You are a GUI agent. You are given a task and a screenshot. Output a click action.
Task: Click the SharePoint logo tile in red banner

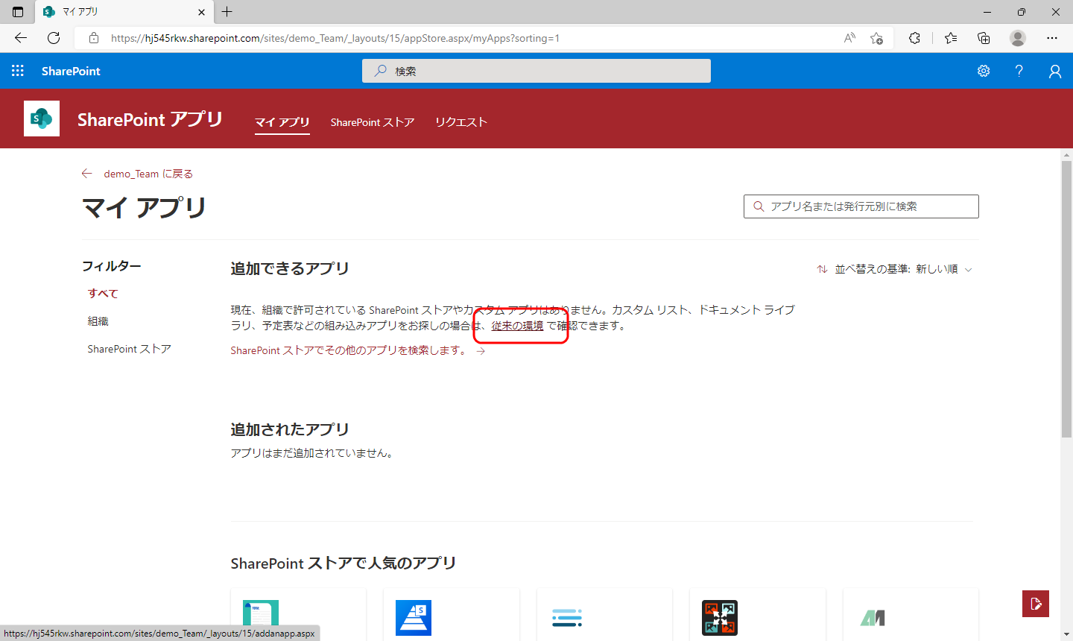pyautogui.click(x=42, y=119)
